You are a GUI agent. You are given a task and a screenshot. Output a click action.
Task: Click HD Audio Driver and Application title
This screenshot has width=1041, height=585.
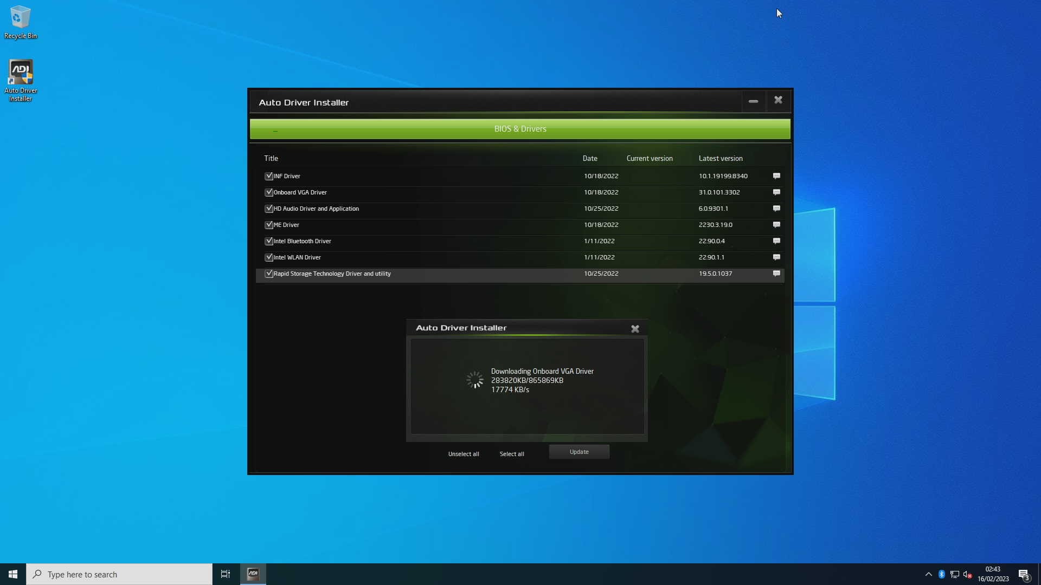[x=316, y=209]
